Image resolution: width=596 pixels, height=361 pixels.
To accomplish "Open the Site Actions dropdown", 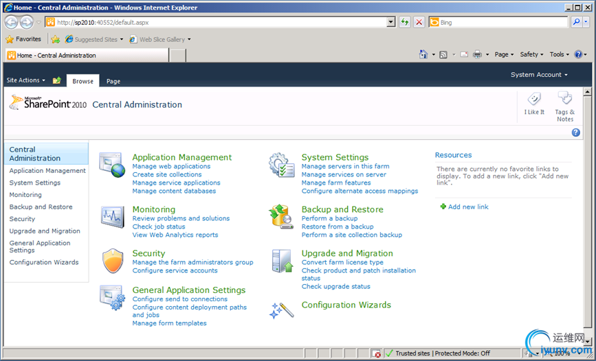I will tap(26, 80).
